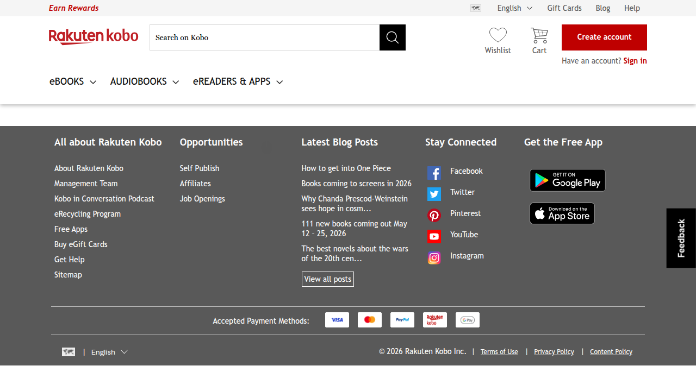The width and height of the screenshot is (696, 391).
Task: Open Management Team link
Action: coord(86,184)
